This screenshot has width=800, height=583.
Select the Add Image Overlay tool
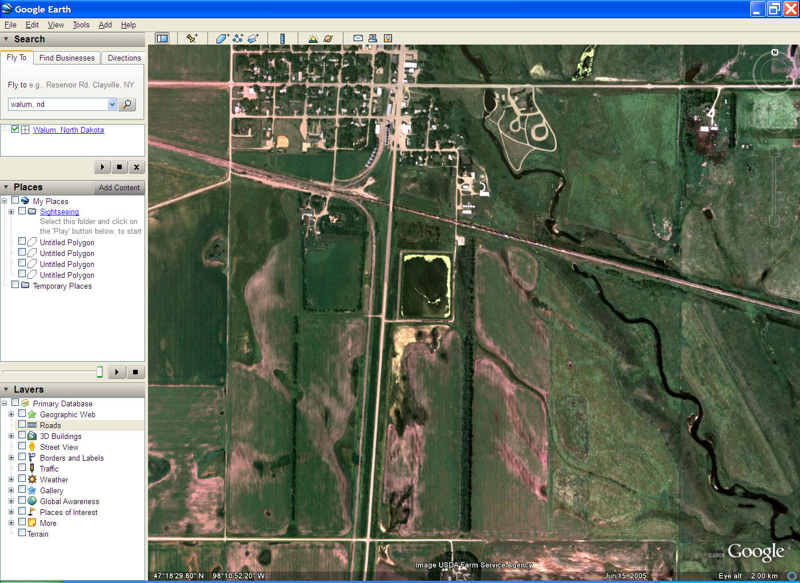pyautogui.click(x=253, y=38)
